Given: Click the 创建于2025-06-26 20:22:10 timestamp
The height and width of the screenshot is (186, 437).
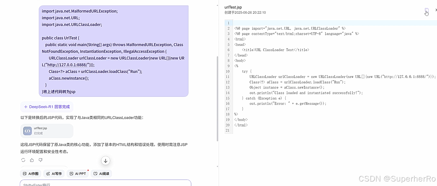Looking at the screenshot, I should coord(245,13).
